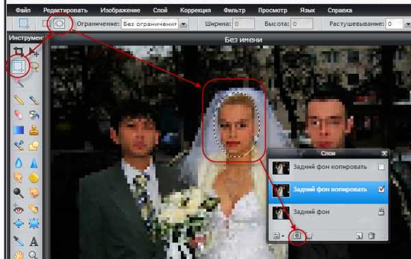411x259 pixels.
Task: Select the Lasso tool
Action: (34, 67)
